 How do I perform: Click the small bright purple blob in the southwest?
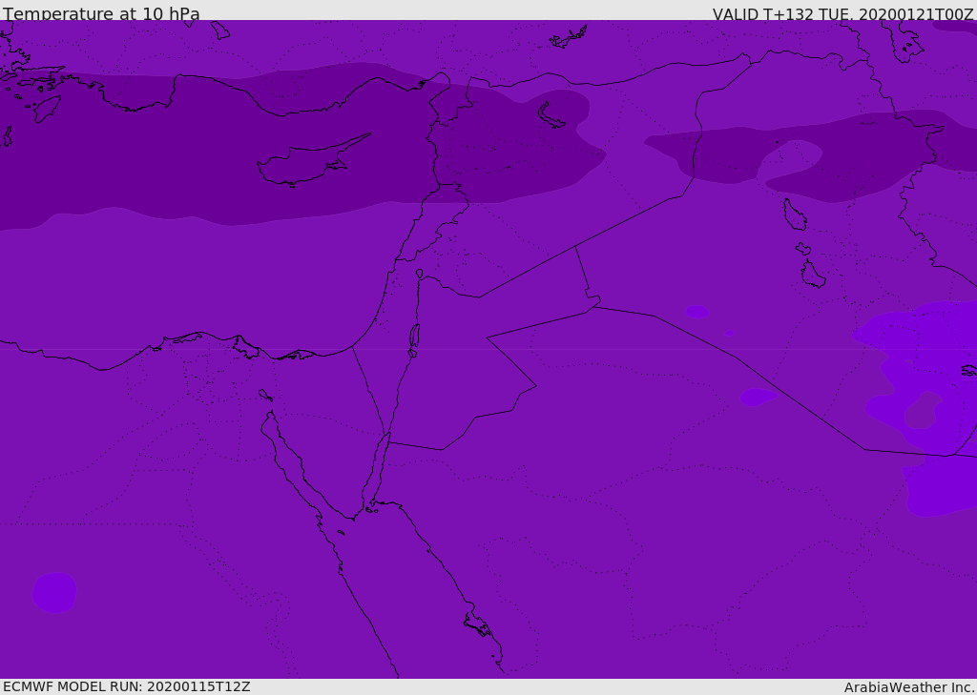pos(54,592)
